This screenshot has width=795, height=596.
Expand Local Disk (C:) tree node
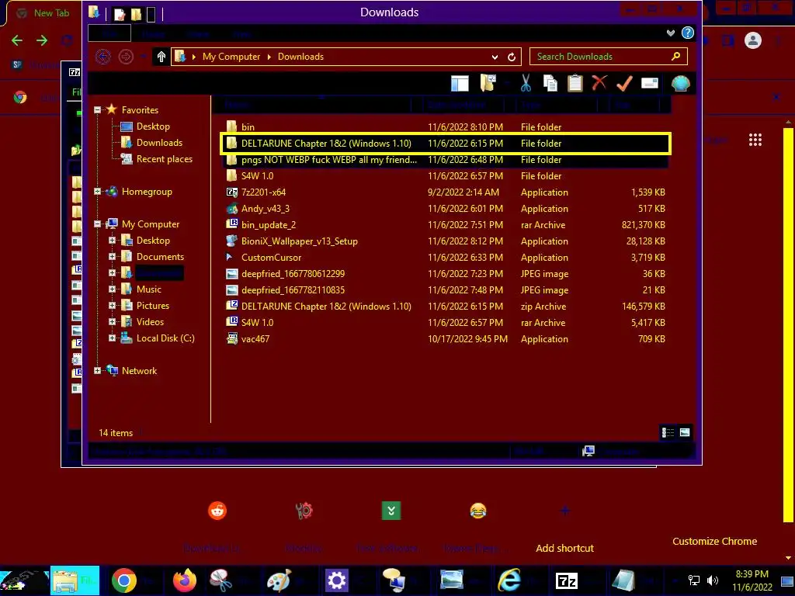112,338
